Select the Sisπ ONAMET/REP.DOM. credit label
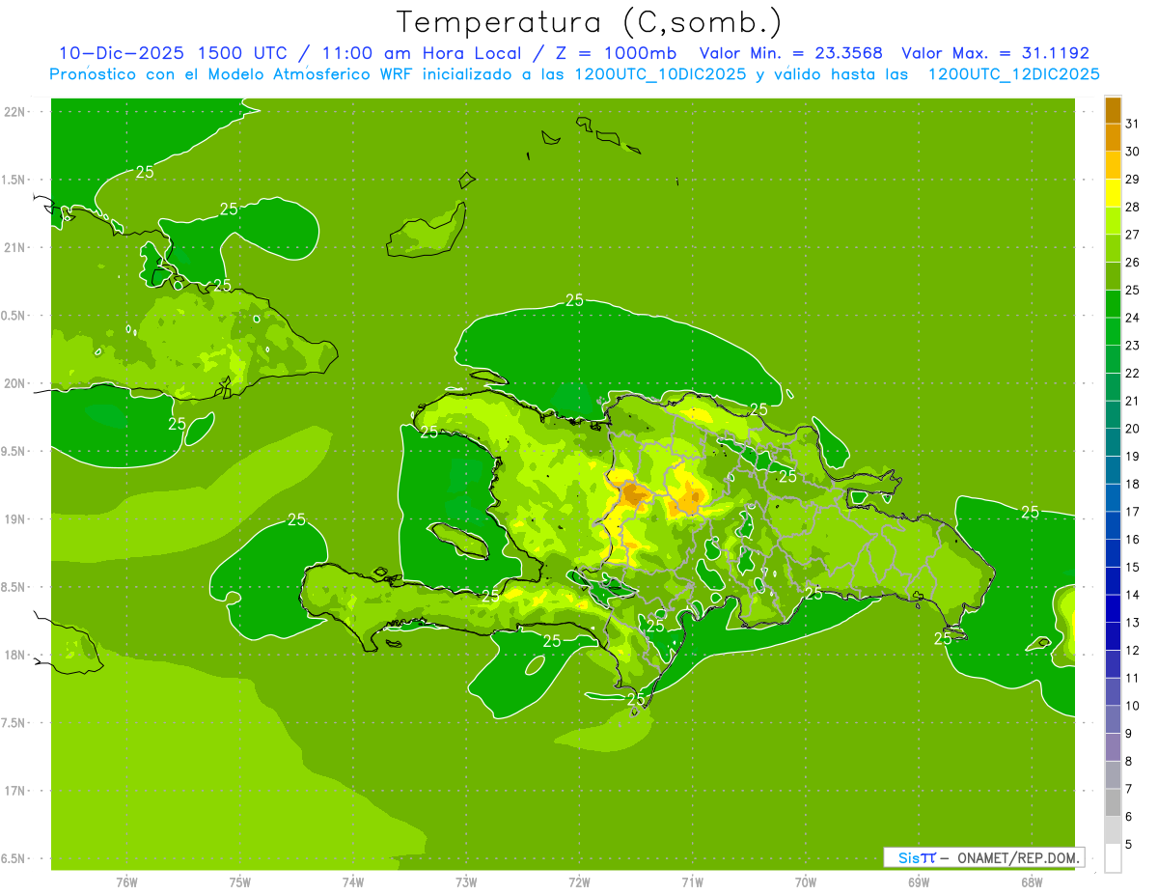This screenshot has width=1158, height=895. 983,857
